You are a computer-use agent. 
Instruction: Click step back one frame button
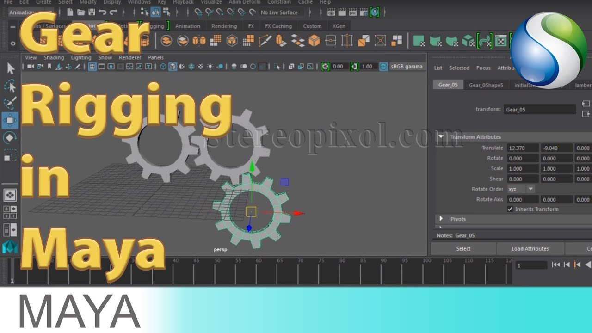point(567,265)
